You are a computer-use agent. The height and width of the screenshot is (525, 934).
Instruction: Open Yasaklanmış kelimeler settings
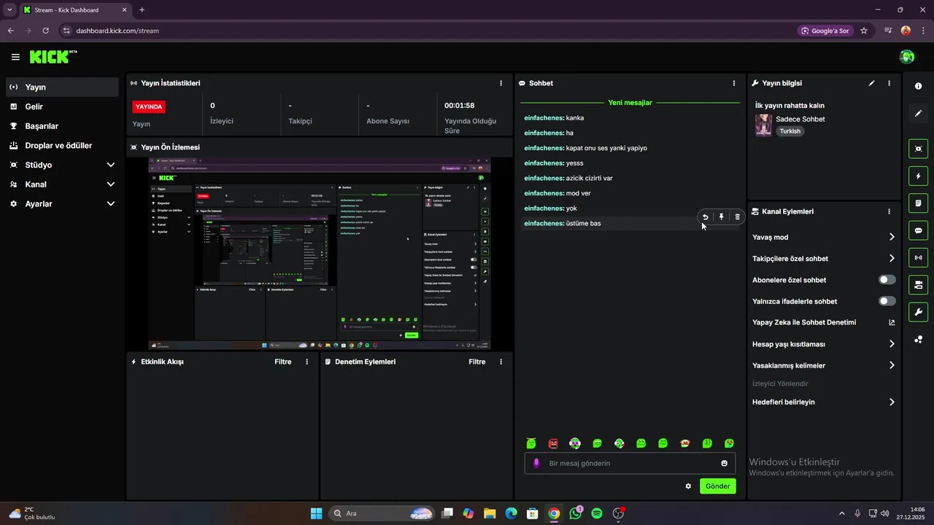coord(824,365)
